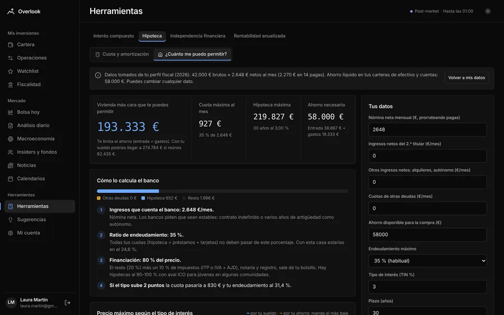Image resolution: width=504 pixels, height=315 pixels.
Task: Click the info icon in fiscal data banner
Action: point(98,75)
